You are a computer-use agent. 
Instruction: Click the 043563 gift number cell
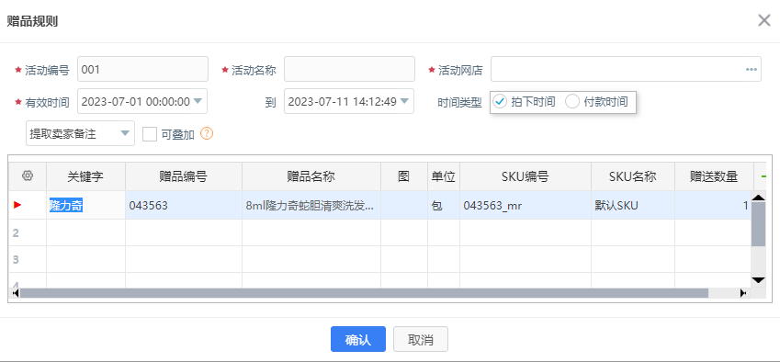(x=184, y=205)
